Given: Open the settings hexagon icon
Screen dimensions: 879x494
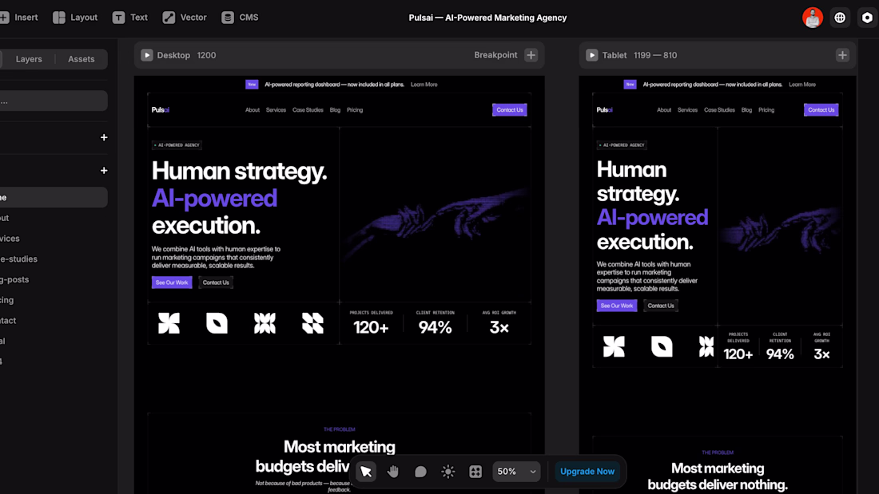Looking at the screenshot, I should click(x=867, y=18).
